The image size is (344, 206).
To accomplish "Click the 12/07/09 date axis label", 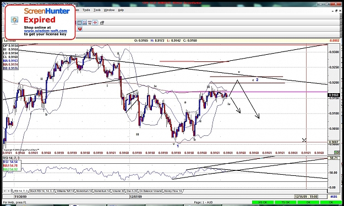I will (x=136, y=197).
